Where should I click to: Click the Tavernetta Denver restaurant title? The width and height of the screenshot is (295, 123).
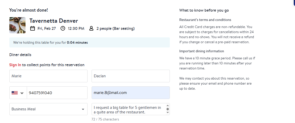[54, 21]
